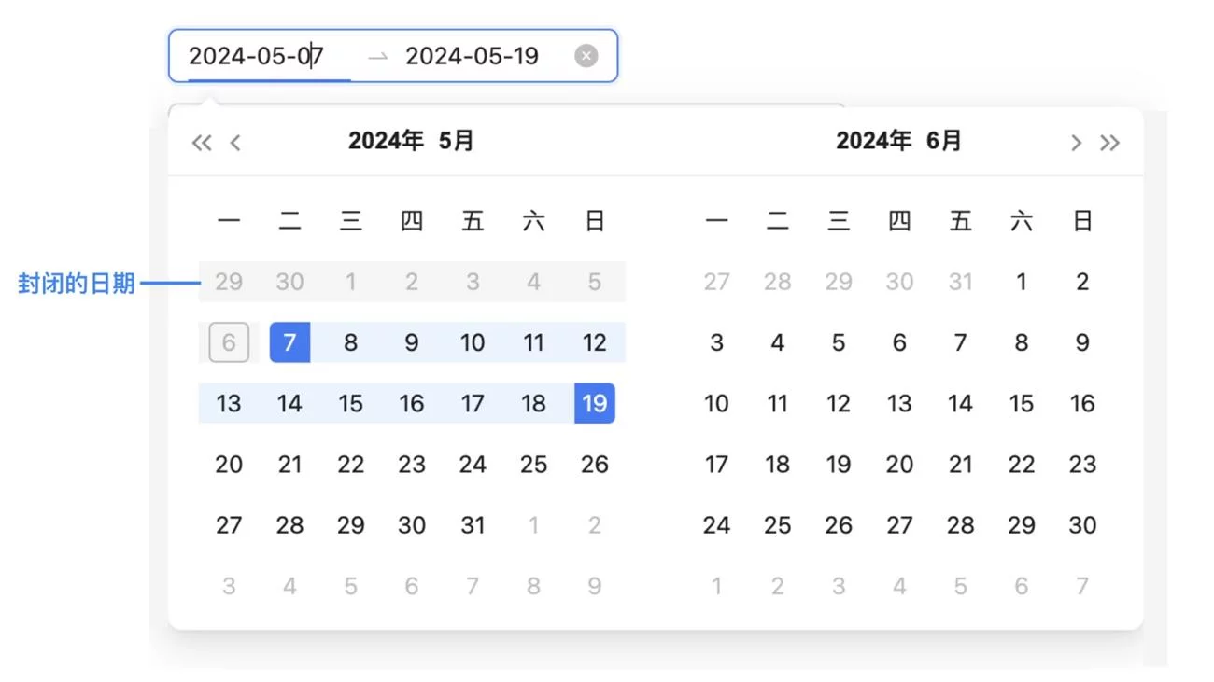Pick May 6 with outlined border

(229, 342)
